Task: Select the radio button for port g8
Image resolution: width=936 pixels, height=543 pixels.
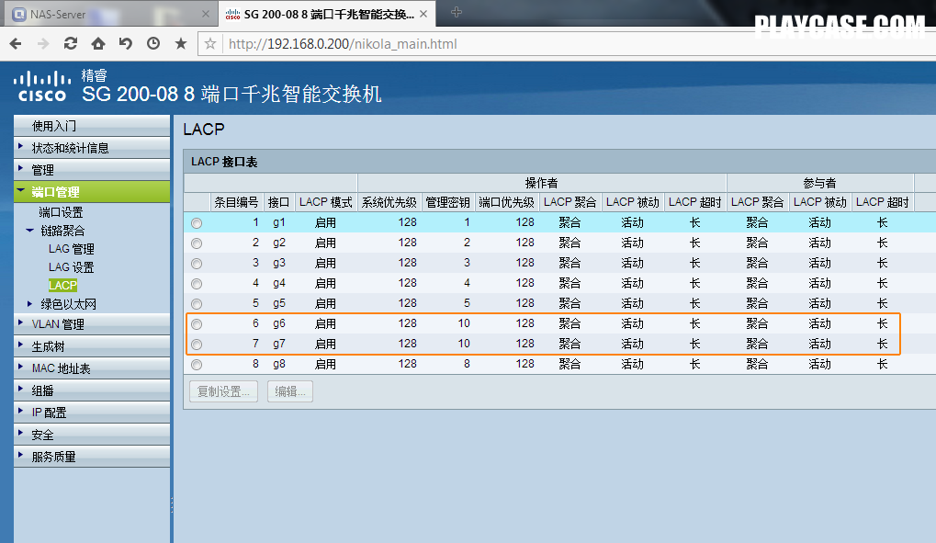Action: tap(197, 365)
